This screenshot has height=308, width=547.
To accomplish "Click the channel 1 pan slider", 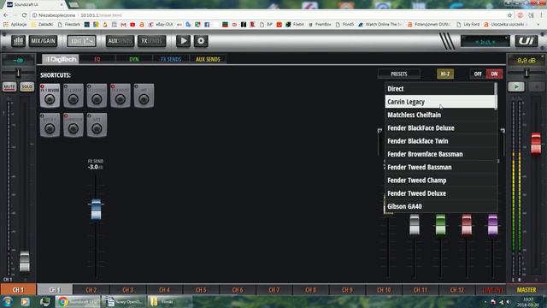I will (x=18, y=73).
